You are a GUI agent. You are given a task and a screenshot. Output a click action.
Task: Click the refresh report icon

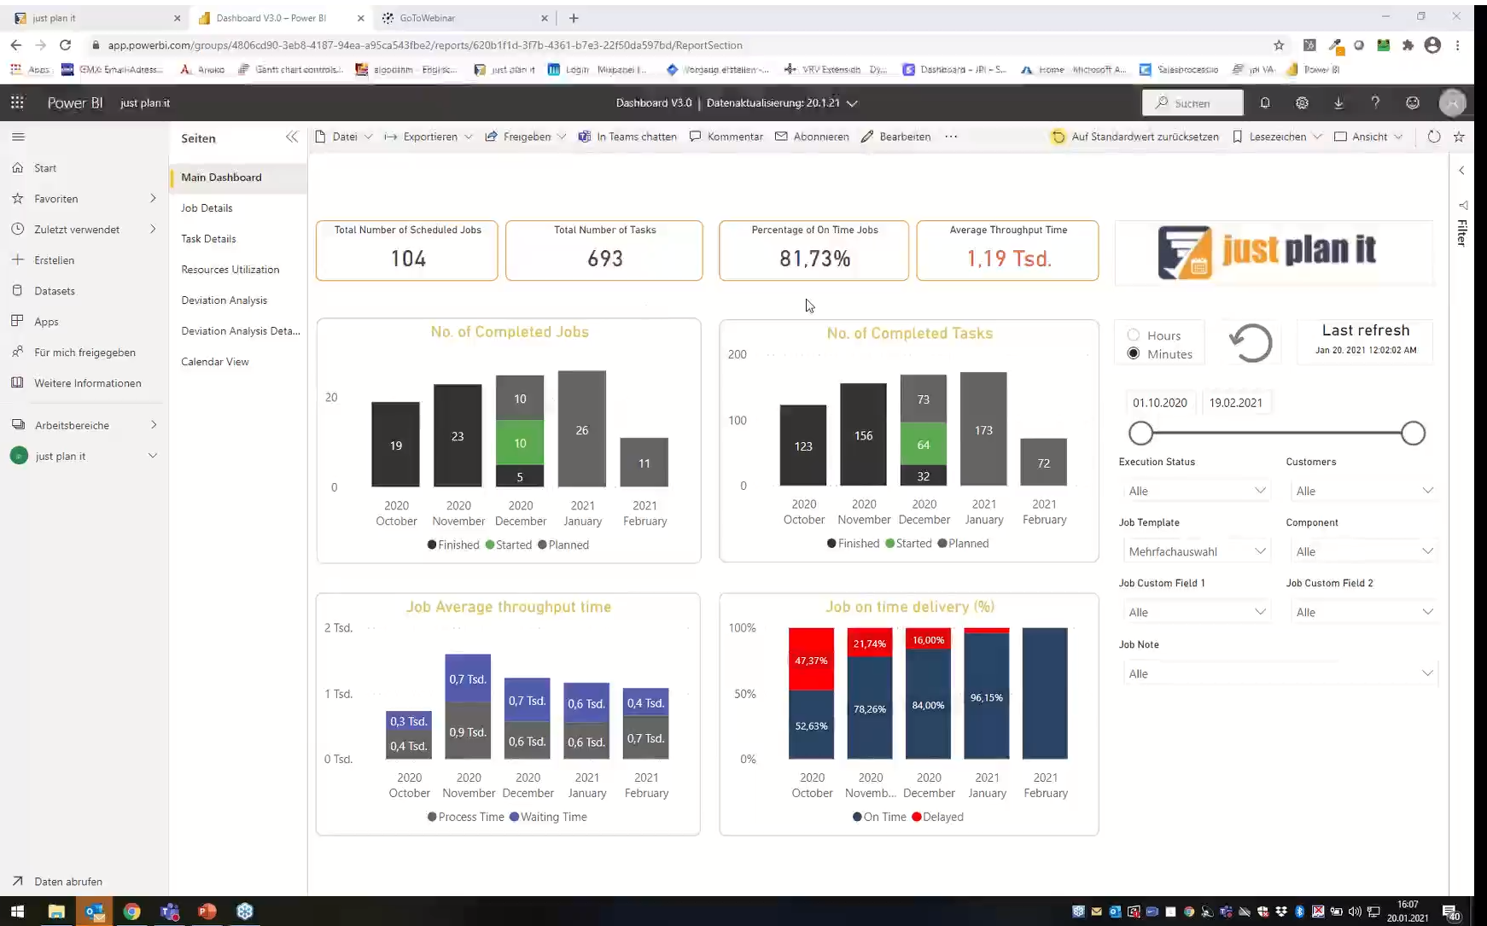(1434, 137)
